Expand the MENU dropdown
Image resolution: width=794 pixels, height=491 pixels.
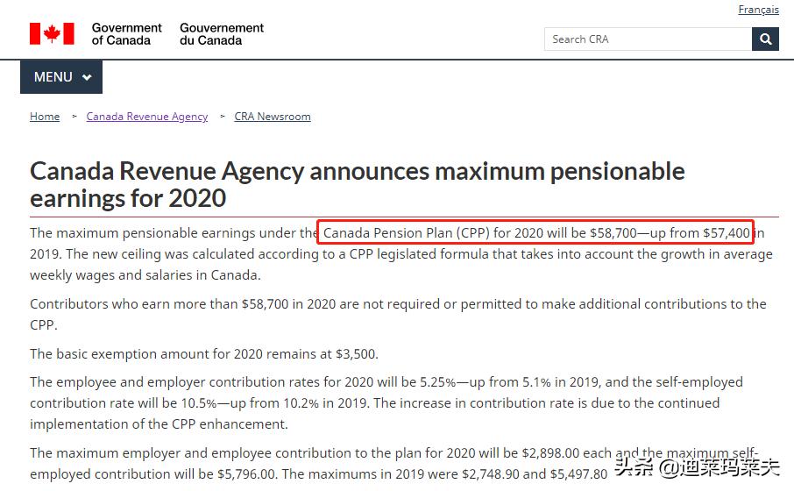[x=61, y=77]
